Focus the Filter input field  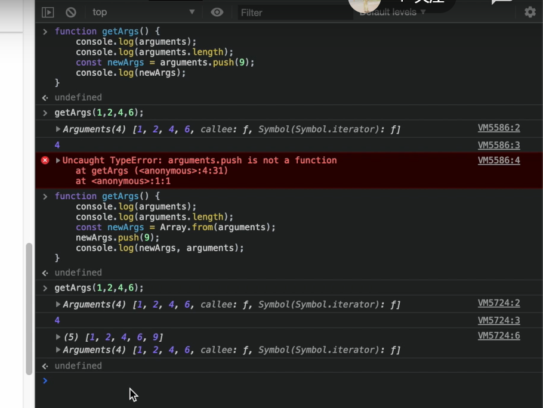coord(295,13)
